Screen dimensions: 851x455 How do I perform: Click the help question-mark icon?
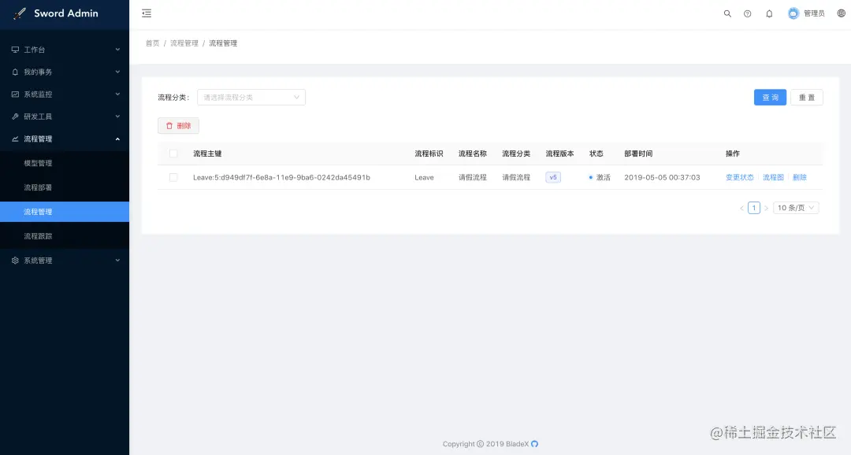pyautogui.click(x=748, y=13)
